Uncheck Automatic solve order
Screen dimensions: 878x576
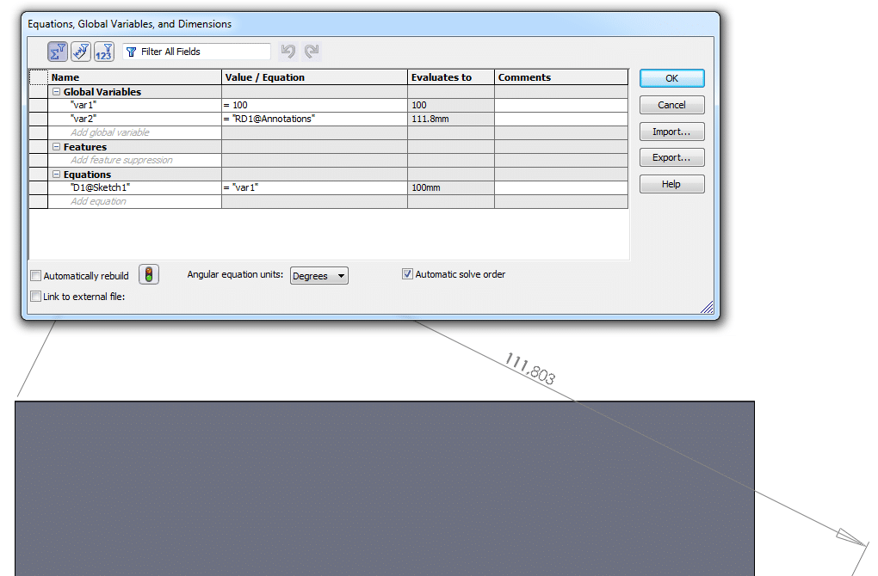point(407,274)
